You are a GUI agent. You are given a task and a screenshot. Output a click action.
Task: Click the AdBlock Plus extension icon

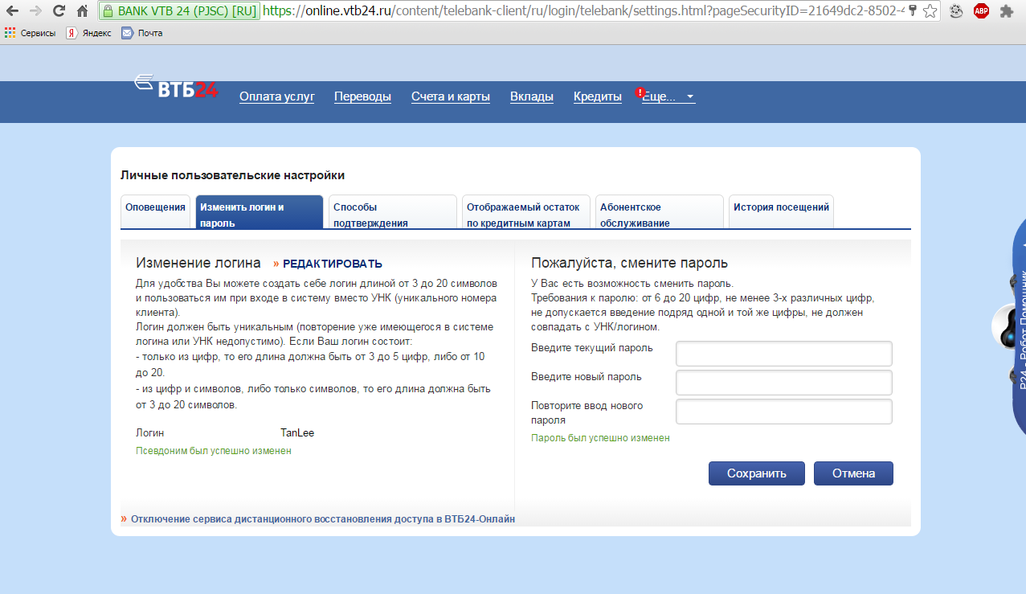coord(981,11)
